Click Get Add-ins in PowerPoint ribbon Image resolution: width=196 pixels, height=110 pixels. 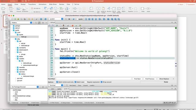pos(36,8)
